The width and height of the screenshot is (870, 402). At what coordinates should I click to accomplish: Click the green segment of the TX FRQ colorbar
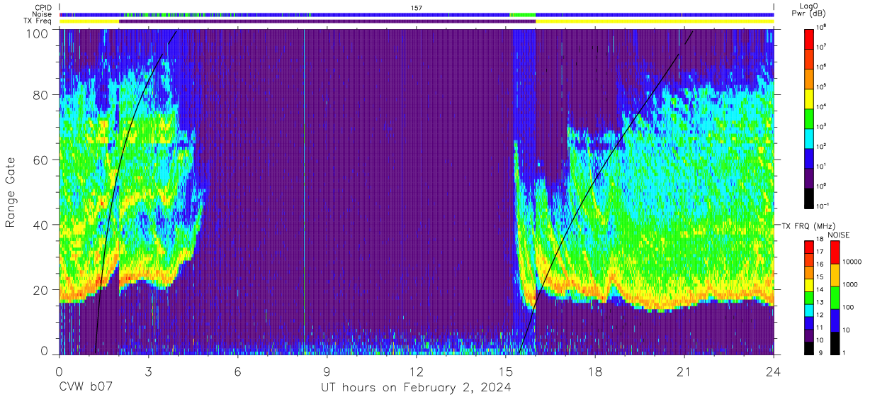[809, 298]
